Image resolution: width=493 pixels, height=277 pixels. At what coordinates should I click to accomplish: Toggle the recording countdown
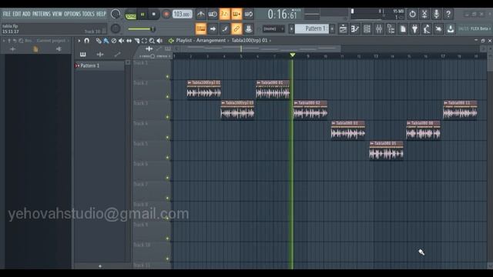pos(224,14)
